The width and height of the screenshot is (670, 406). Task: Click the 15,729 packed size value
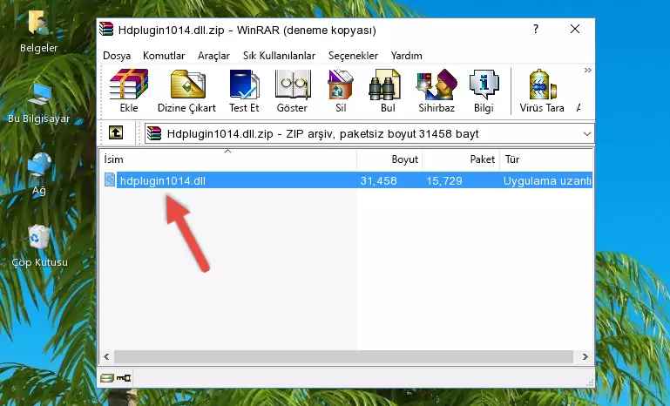coord(444,180)
